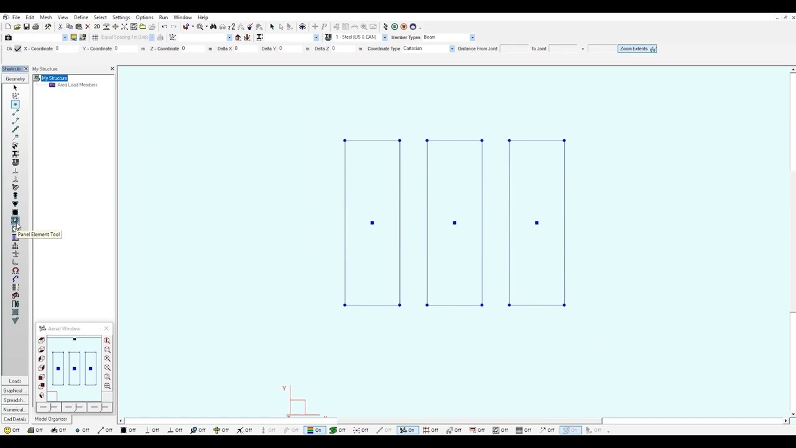The width and height of the screenshot is (796, 448).
Task: Click the Print icon in the toolbar
Action: point(35,27)
